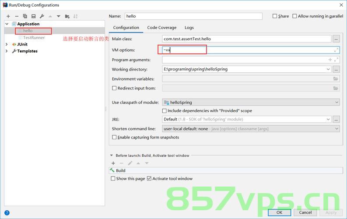Open Shorten command line dropdown
Screen dimensions: 347x219
[x=336, y=129]
